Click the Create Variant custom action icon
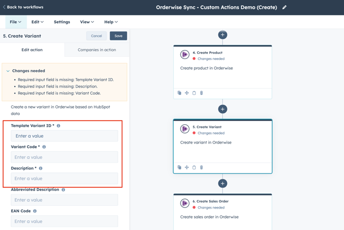The image size is (344, 230). click(184, 129)
